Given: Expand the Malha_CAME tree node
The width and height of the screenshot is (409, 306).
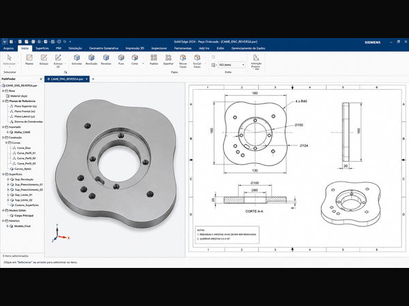Looking at the screenshot, I should tap(7, 132).
